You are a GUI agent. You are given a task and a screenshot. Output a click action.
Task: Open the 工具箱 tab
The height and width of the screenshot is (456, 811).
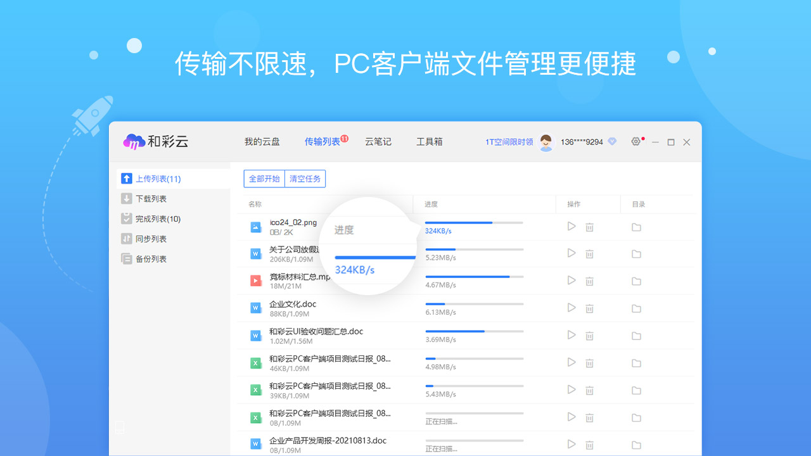(430, 142)
